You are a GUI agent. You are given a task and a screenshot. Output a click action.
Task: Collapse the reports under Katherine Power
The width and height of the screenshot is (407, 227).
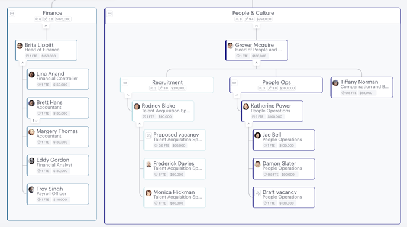[248, 124]
